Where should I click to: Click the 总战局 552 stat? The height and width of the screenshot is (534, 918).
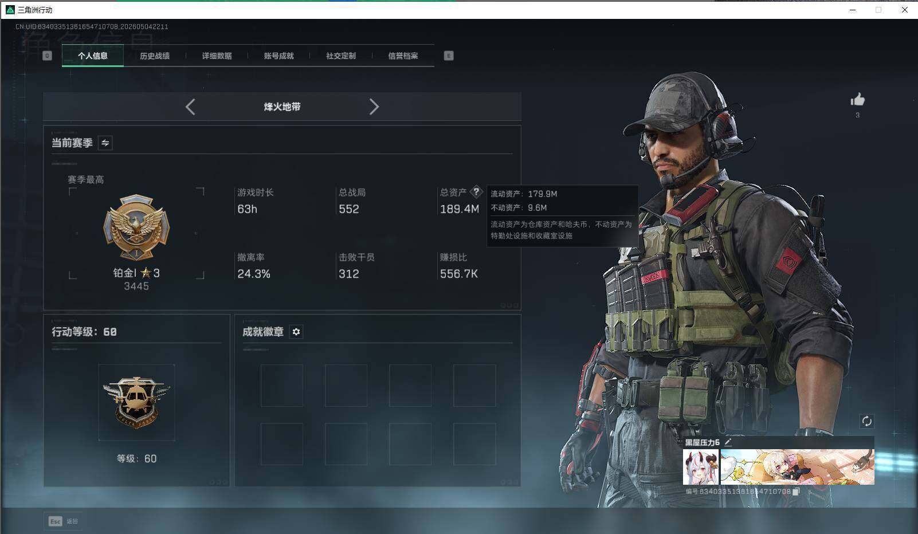[x=352, y=201]
